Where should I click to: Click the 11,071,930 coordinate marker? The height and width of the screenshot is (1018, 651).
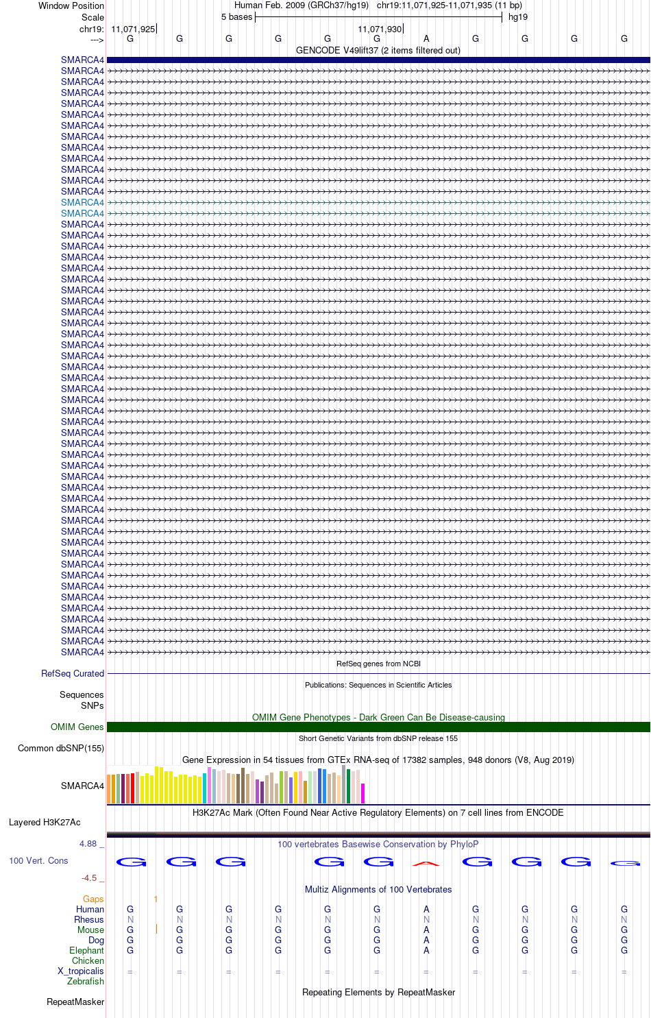[380, 29]
